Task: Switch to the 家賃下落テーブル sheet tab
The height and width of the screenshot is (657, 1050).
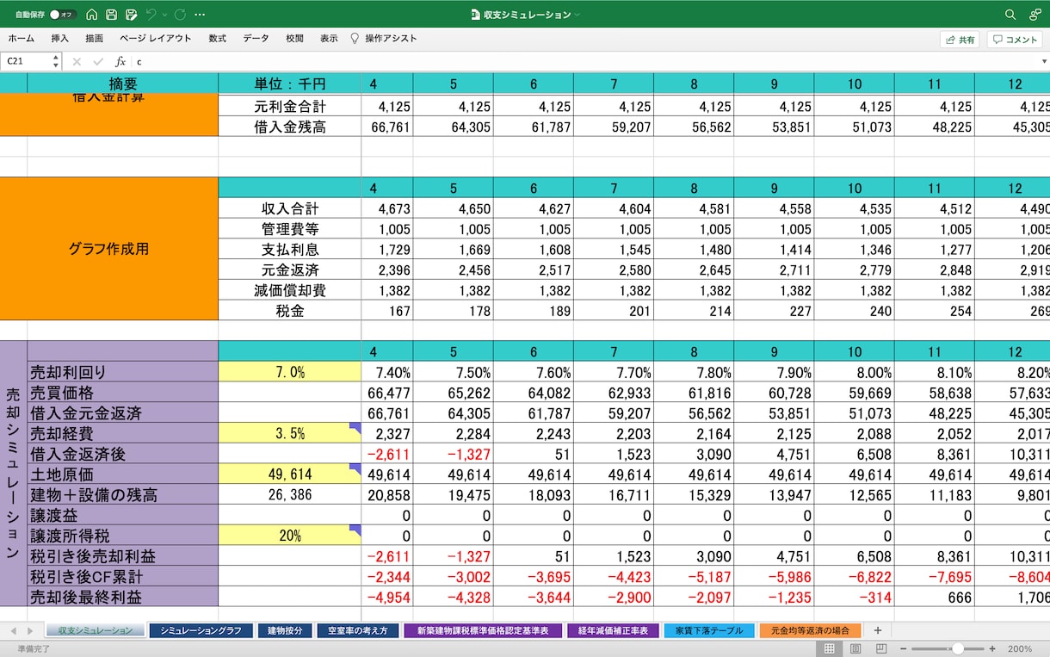Action: click(x=709, y=630)
